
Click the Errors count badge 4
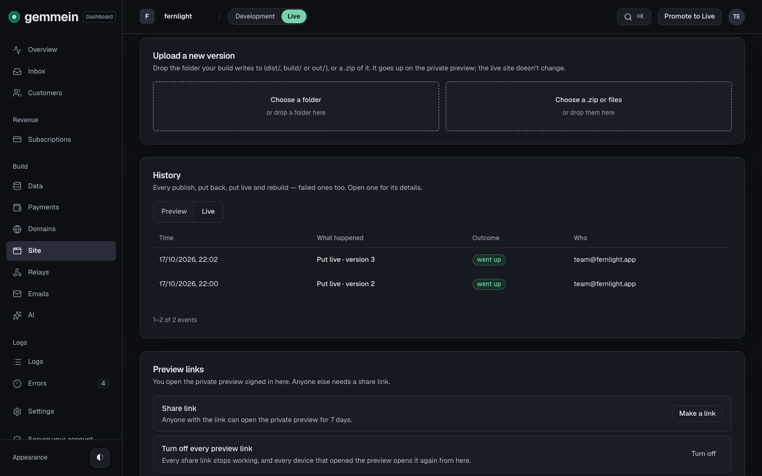click(x=103, y=383)
